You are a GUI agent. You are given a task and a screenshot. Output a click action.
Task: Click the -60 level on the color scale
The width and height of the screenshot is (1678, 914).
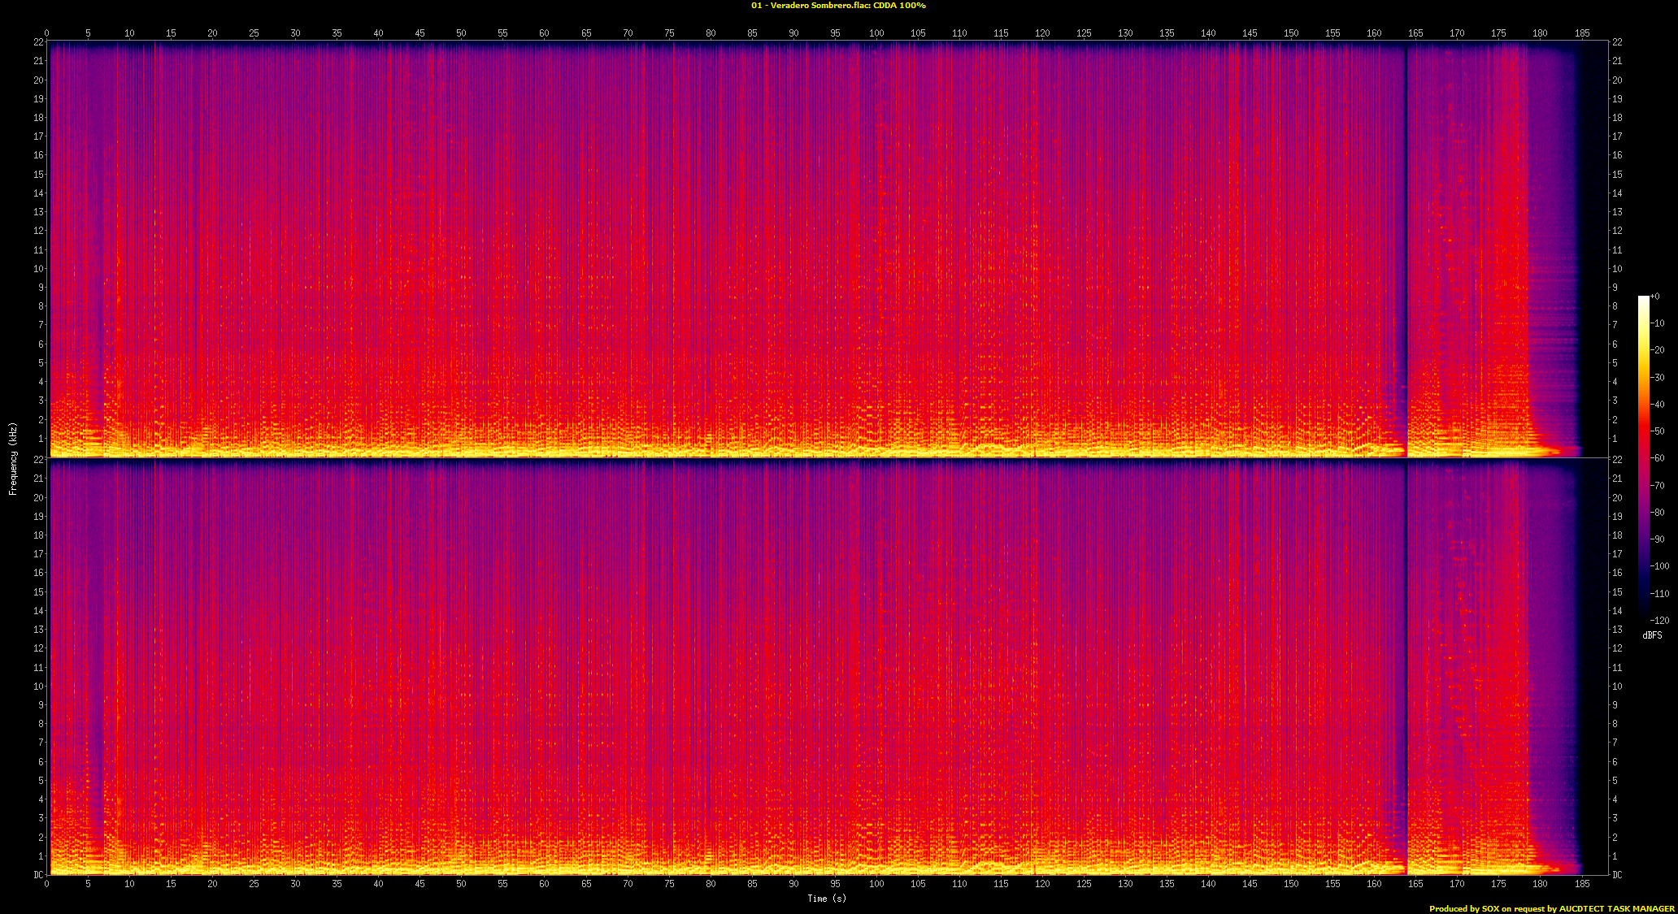tap(1658, 458)
